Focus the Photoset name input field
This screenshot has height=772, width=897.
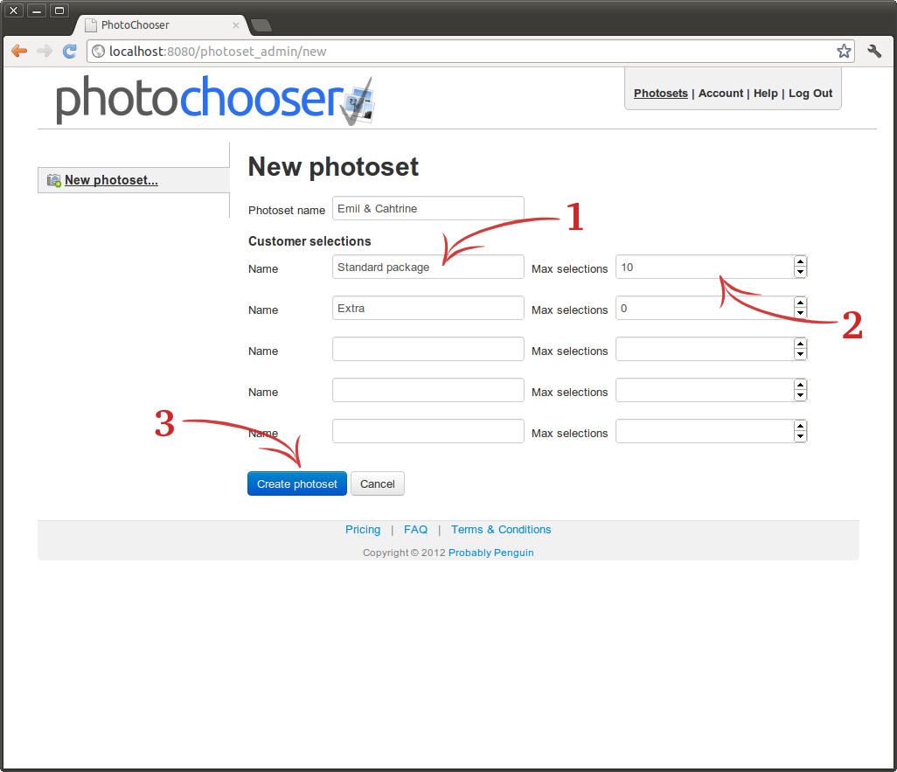428,209
